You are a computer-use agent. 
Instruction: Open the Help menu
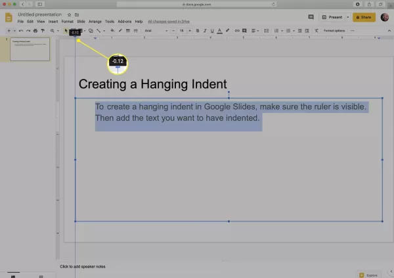tap(139, 22)
